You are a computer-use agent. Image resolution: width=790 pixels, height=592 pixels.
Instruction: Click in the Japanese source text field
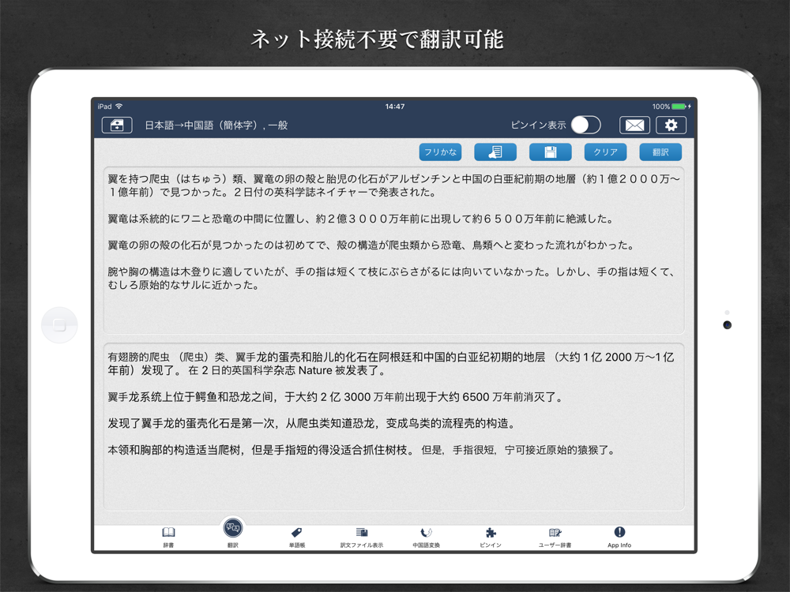394,250
